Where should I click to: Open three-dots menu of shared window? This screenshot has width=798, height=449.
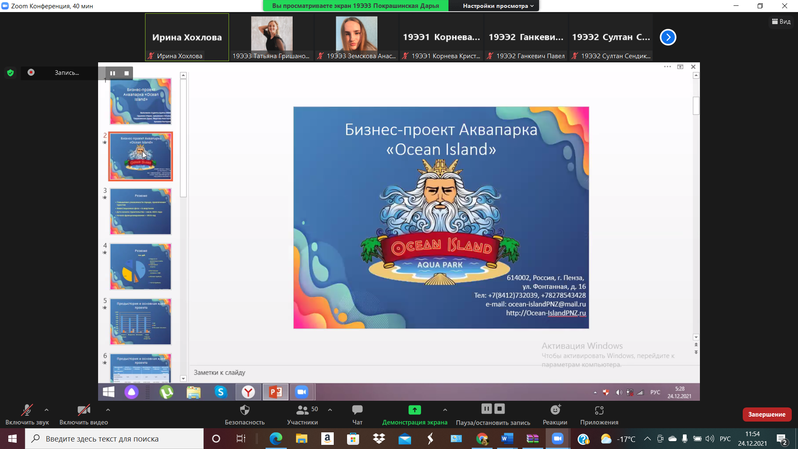(667, 67)
